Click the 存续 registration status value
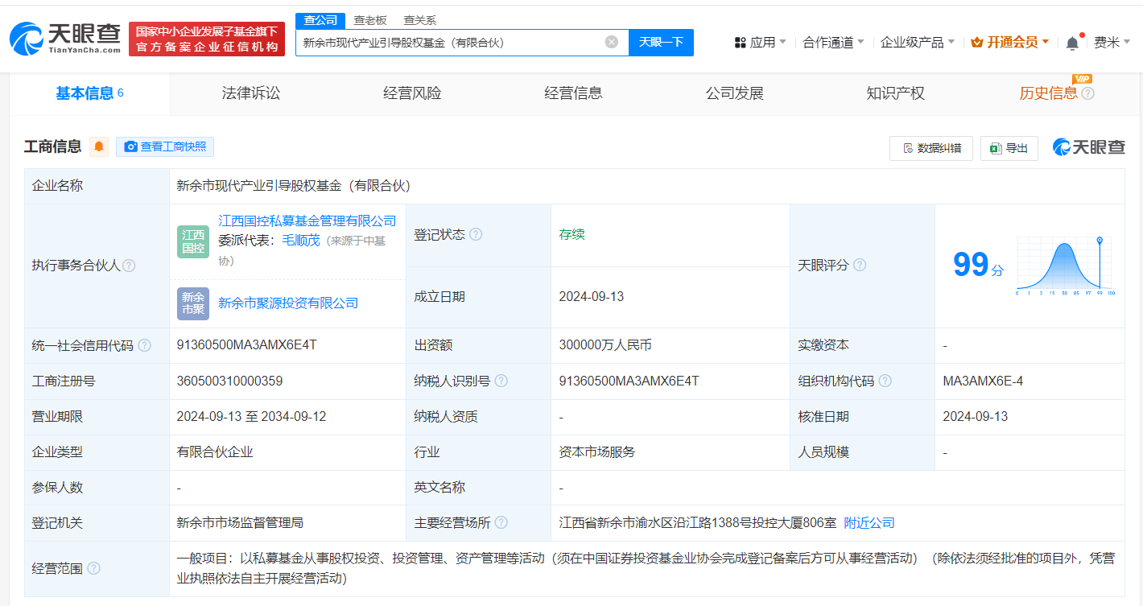 571,234
